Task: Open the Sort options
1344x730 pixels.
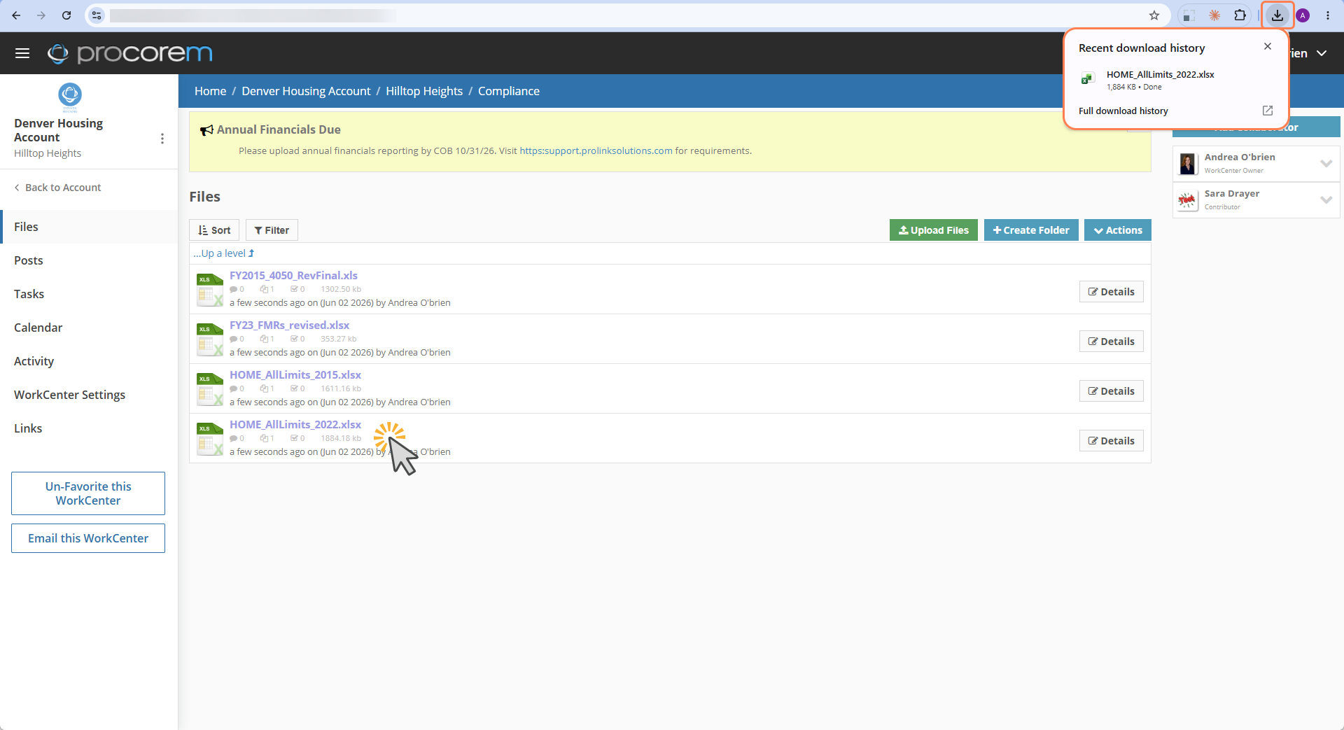Action: pos(214,230)
